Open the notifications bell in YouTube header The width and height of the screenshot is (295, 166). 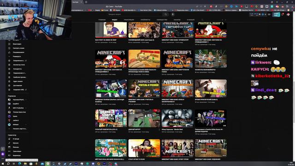(283, 14)
